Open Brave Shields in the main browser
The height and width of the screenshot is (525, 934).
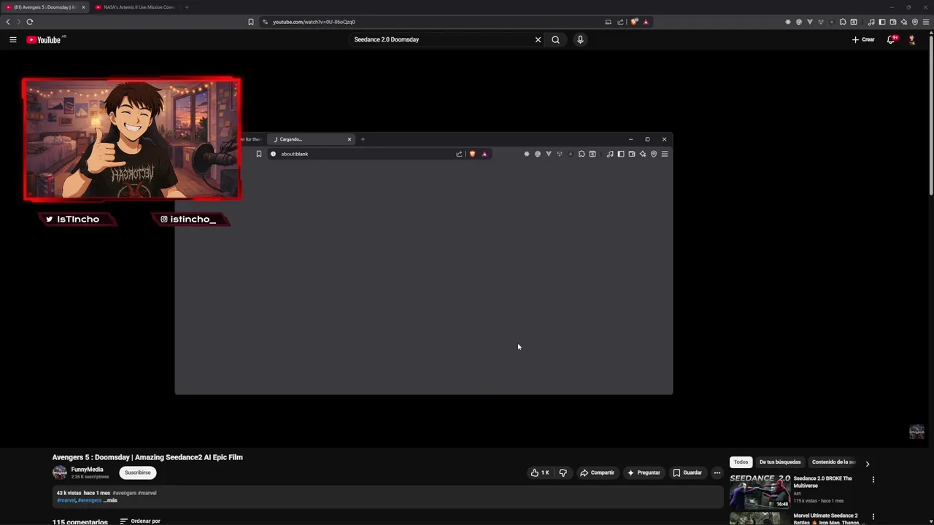pos(634,22)
